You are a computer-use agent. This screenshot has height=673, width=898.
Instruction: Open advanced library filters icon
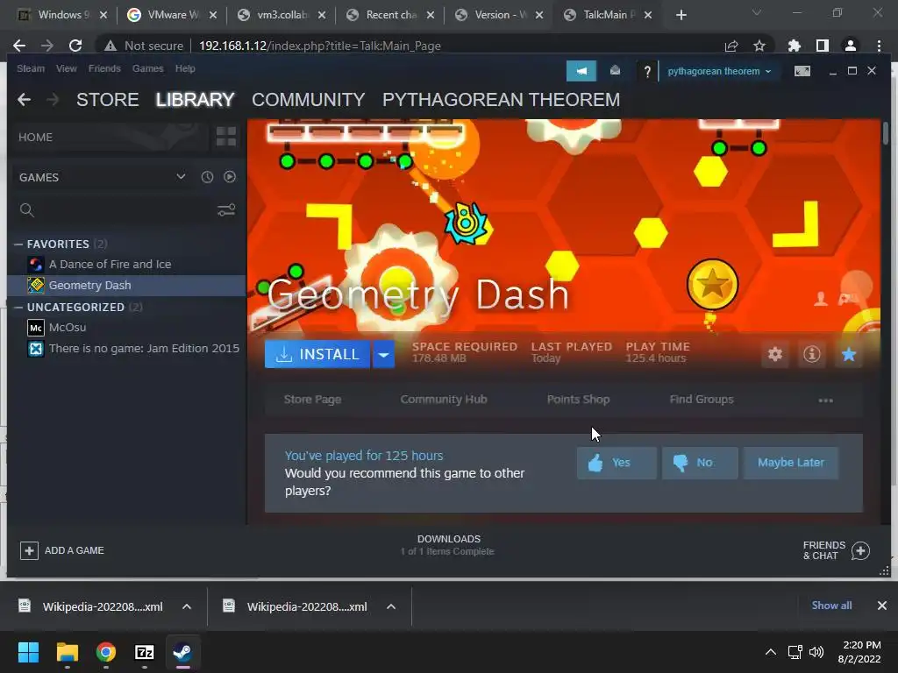point(226,210)
